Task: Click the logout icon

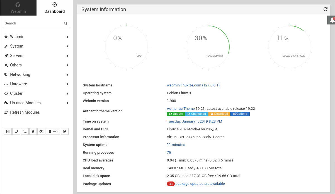Action: (65, 131)
